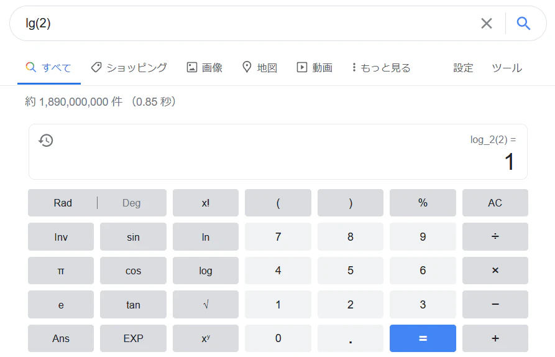Click digit 2 on the keypad
The width and height of the screenshot is (555, 357).
351,305
